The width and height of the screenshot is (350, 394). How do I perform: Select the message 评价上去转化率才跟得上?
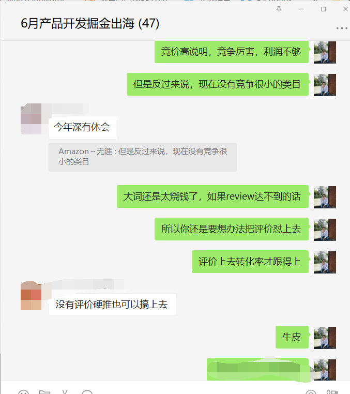point(250,262)
